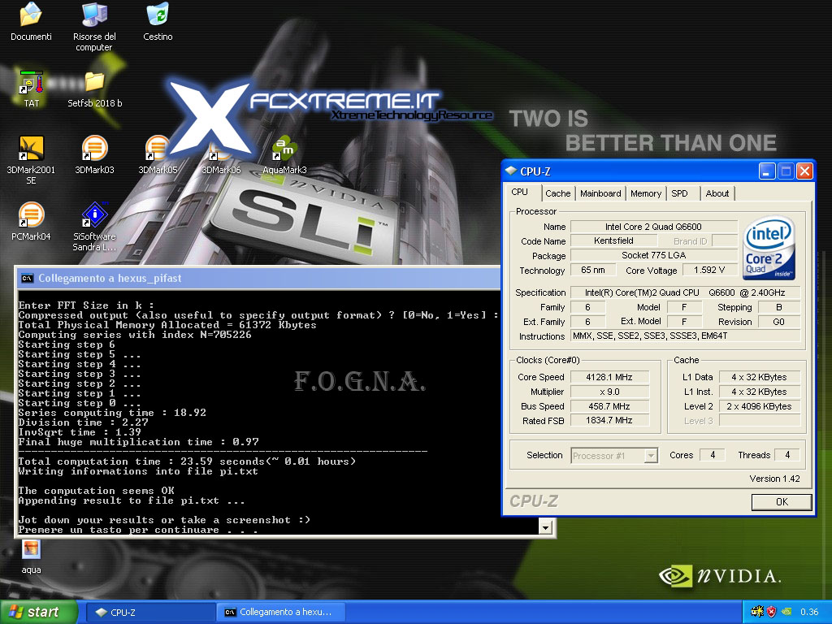832x624 pixels.
Task: Click the Threads count 4 field
Action: pos(787,455)
